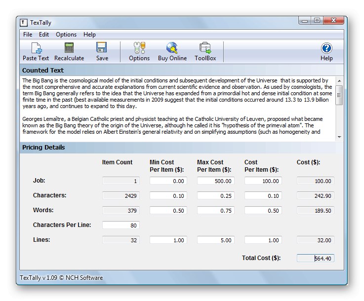The height and width of the screenshot is (301, 364).
Task: Open the Options menu in menu bar
Action: (66, 35)
